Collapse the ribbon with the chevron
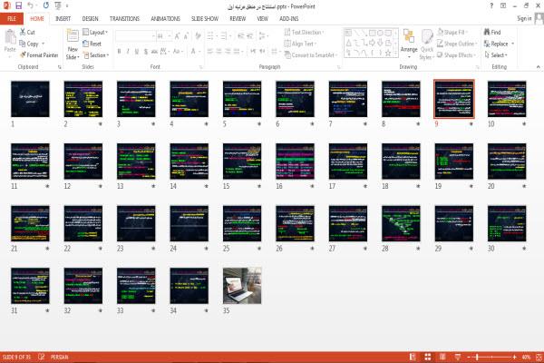The height and width of the screenshot is (363, 544). point(538,66)
